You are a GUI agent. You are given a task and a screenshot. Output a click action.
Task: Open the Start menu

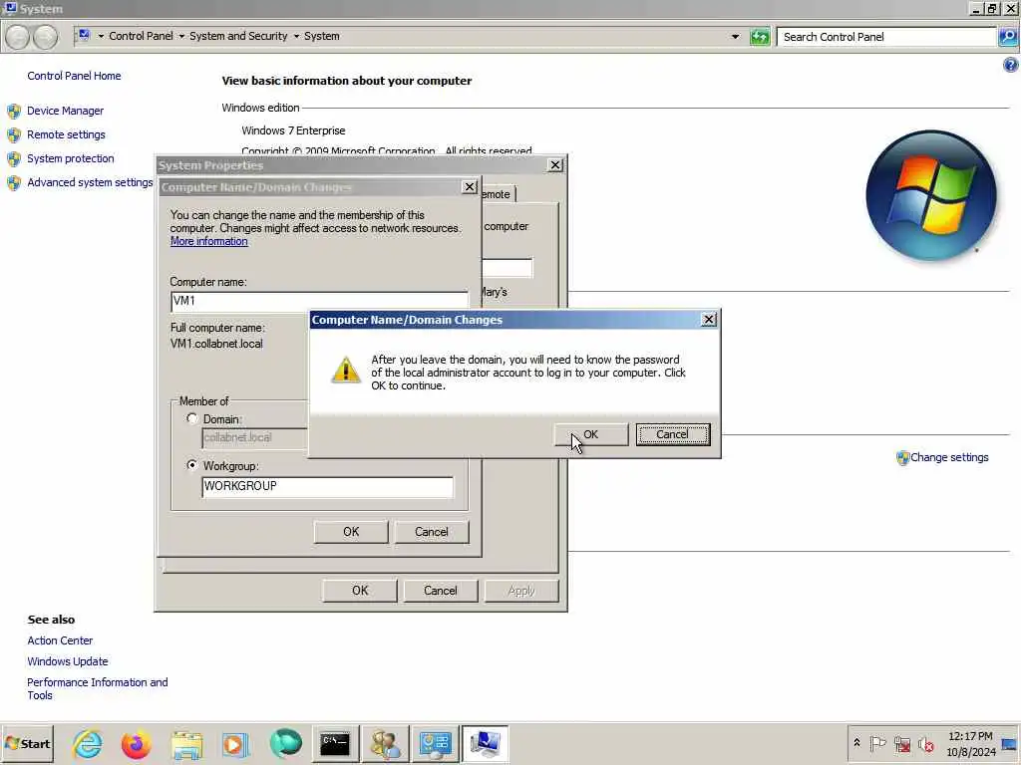(27, 743)
